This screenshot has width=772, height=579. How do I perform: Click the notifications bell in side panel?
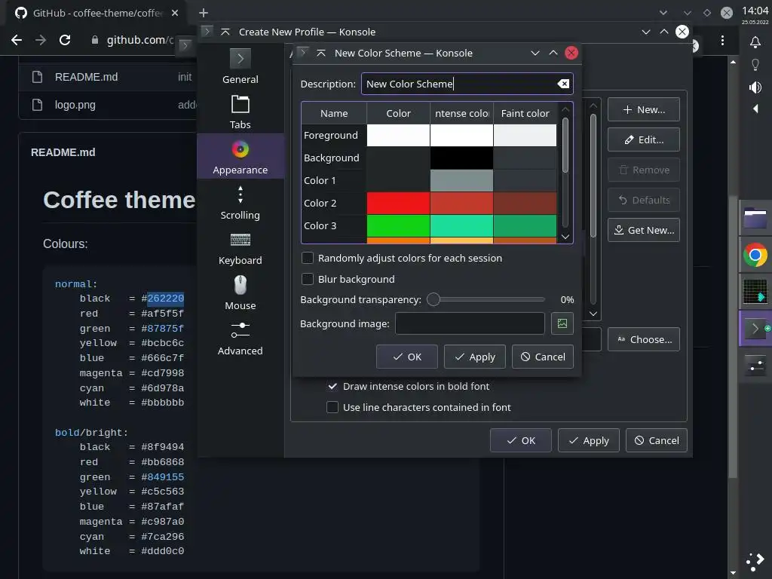pyautogui.click(x=755, y=42)
